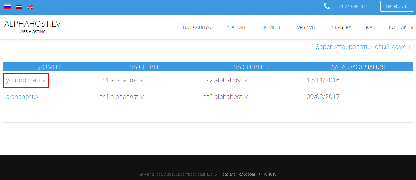Open the ДОМЕНЫ menu item
This screenshot has height=180, width=416.
pyautogui.click(x=272, y=27)
